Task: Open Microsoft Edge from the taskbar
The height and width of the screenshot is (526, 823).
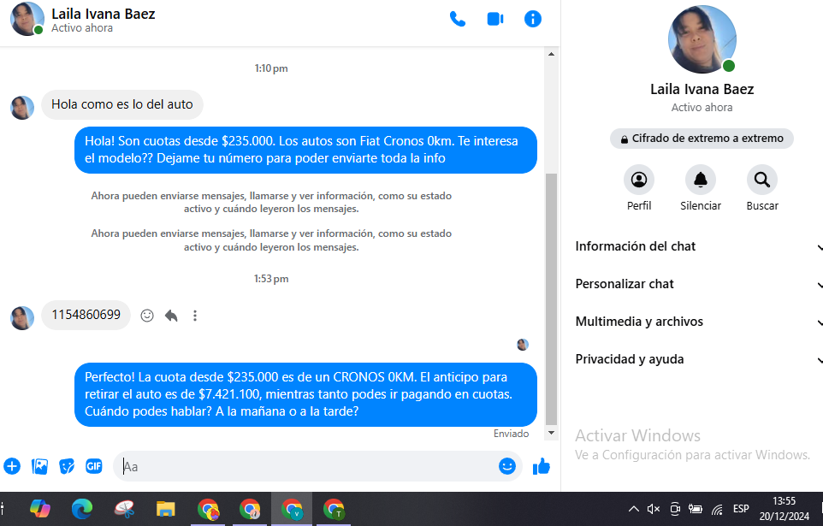Action: click(x=82, y=509)
